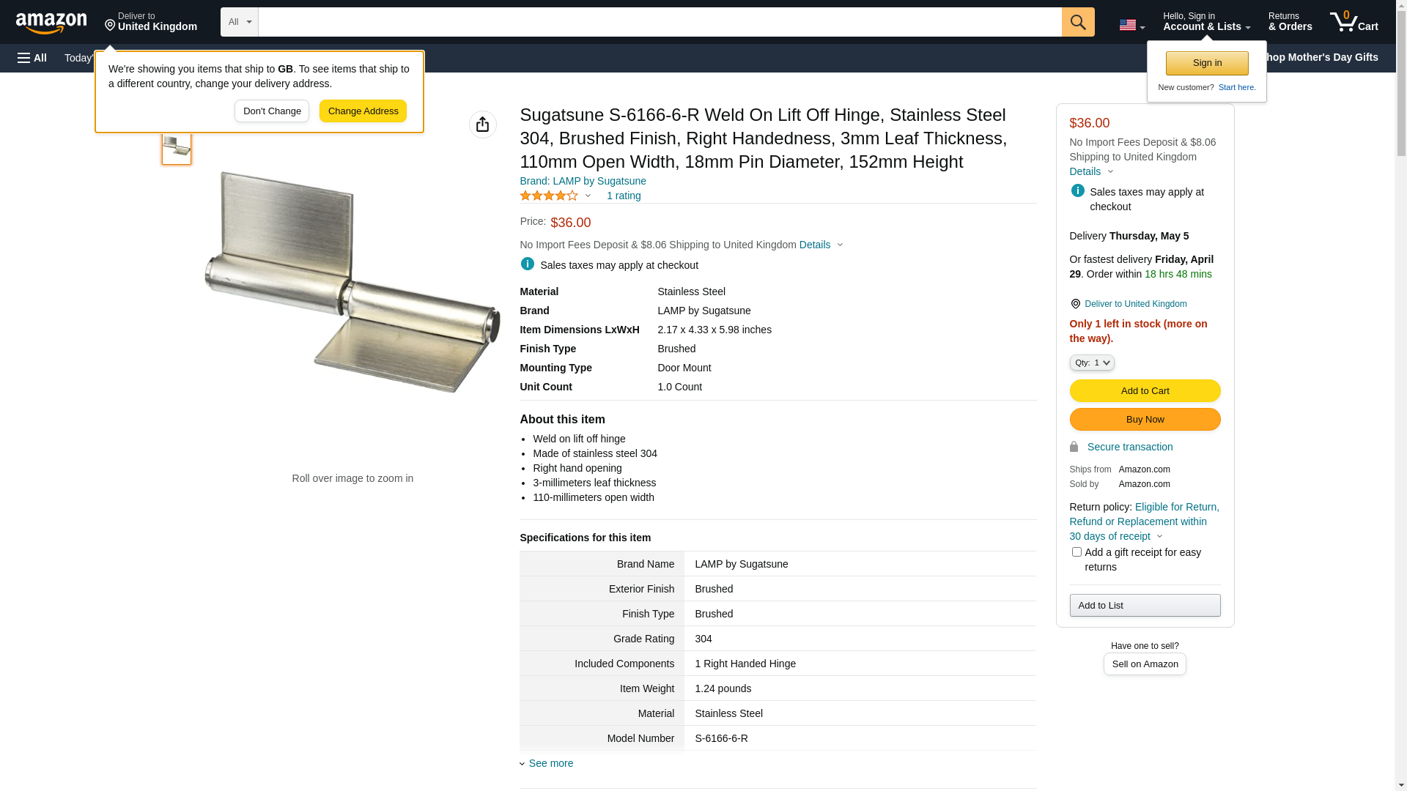The image size is (1407, 791).
Task: Click the Buy Now button
Action: click(x=1145, y=420)
